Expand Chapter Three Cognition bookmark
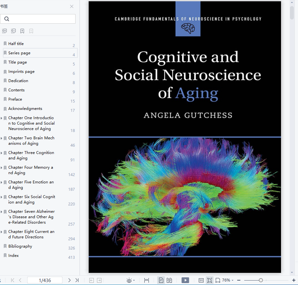 pos(2,153)
